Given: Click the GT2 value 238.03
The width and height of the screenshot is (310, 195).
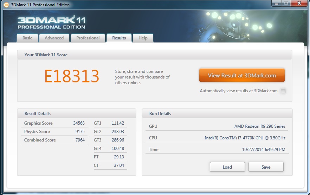Looking at the screenshot, I should point(118,132).
